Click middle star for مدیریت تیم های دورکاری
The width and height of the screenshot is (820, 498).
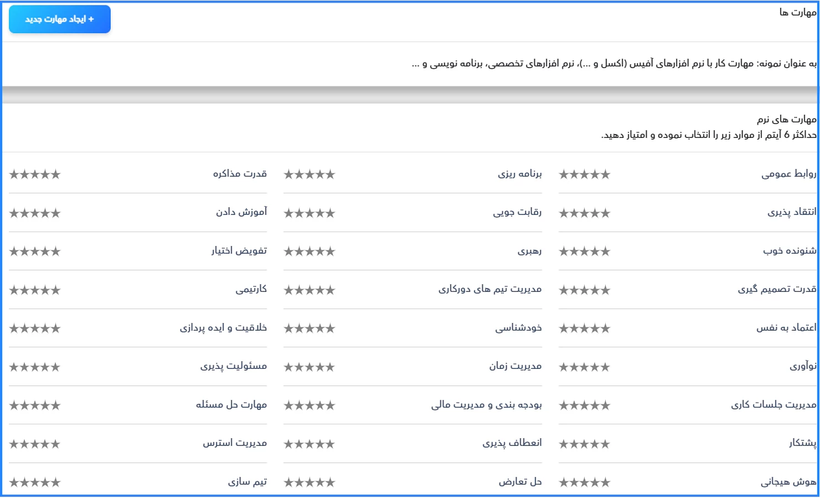click(310, 290)
